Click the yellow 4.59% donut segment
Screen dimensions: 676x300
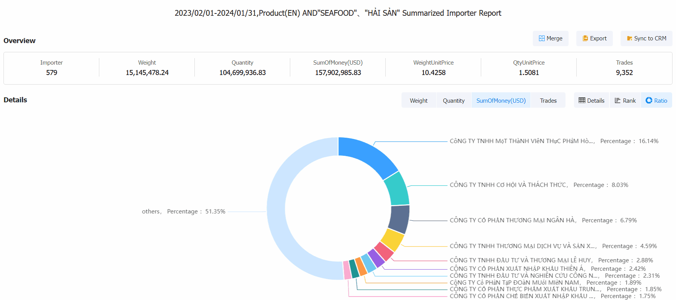click(393, 239)
